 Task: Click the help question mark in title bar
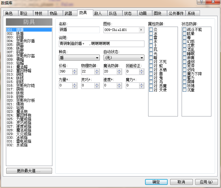(x=201, y=2)
